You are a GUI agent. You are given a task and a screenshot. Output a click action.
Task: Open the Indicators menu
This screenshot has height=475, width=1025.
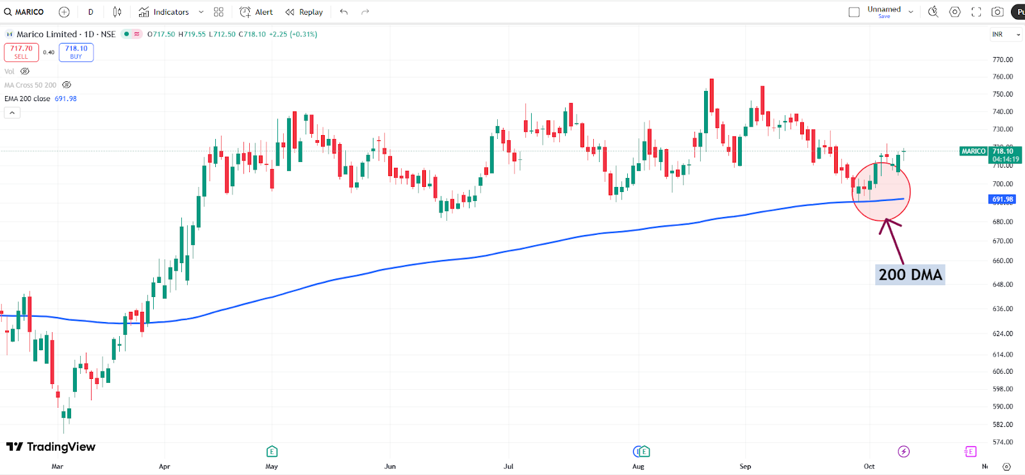(164, 12)
